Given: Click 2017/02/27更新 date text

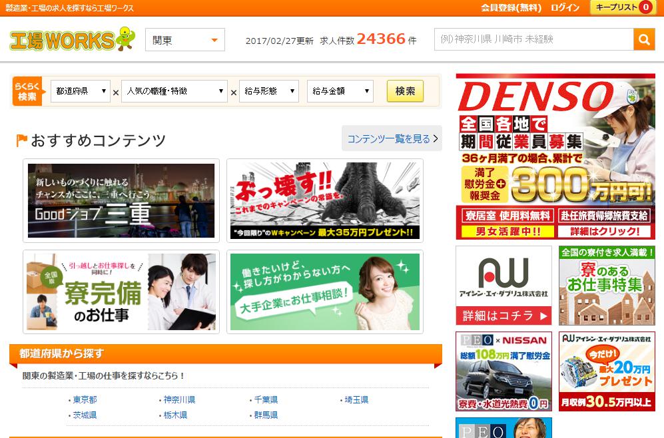Looking at the screenshot, I should click(280, 41).
